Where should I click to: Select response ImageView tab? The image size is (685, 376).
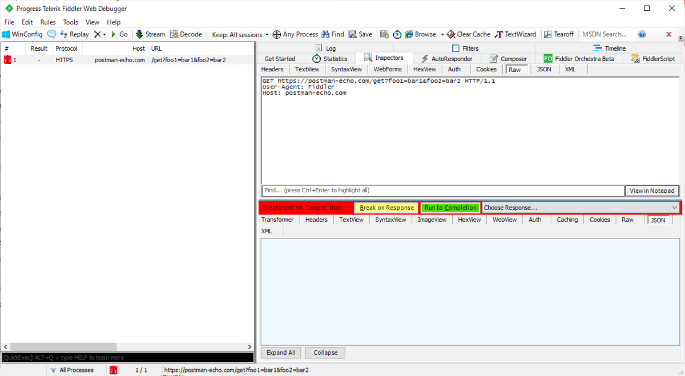pos(432,220)
